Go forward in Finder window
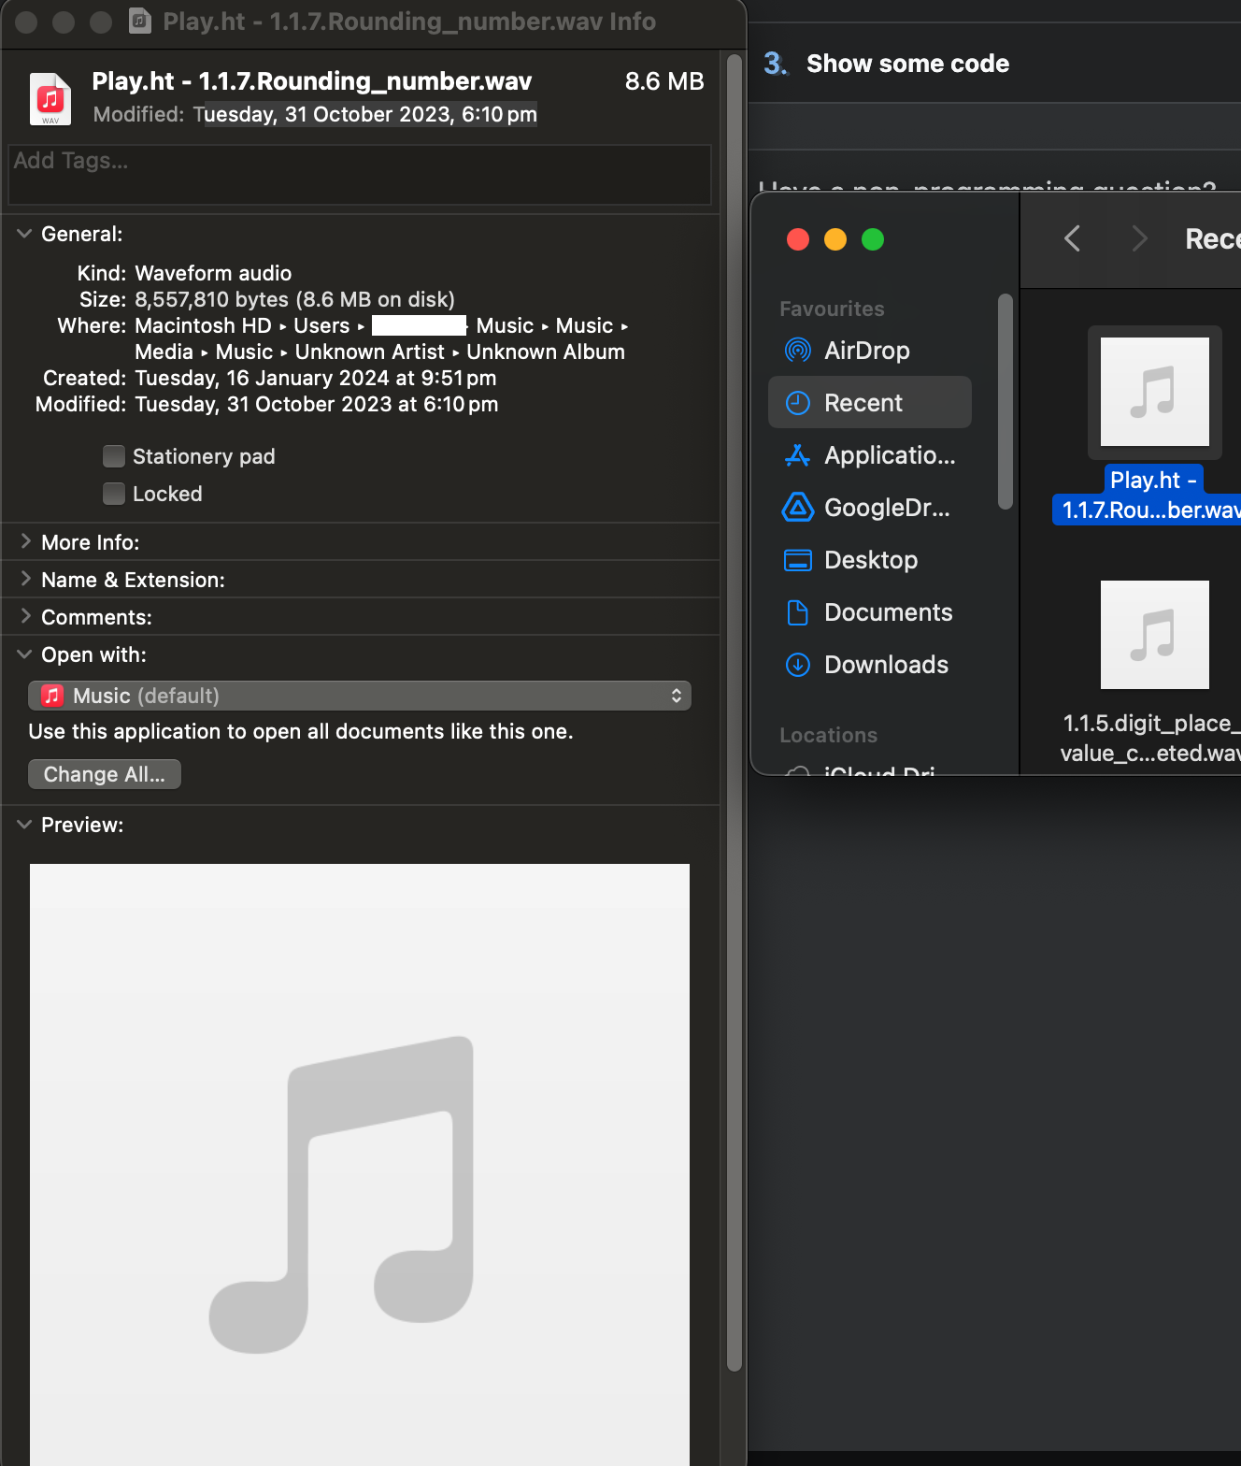 tap(1139, 238)
